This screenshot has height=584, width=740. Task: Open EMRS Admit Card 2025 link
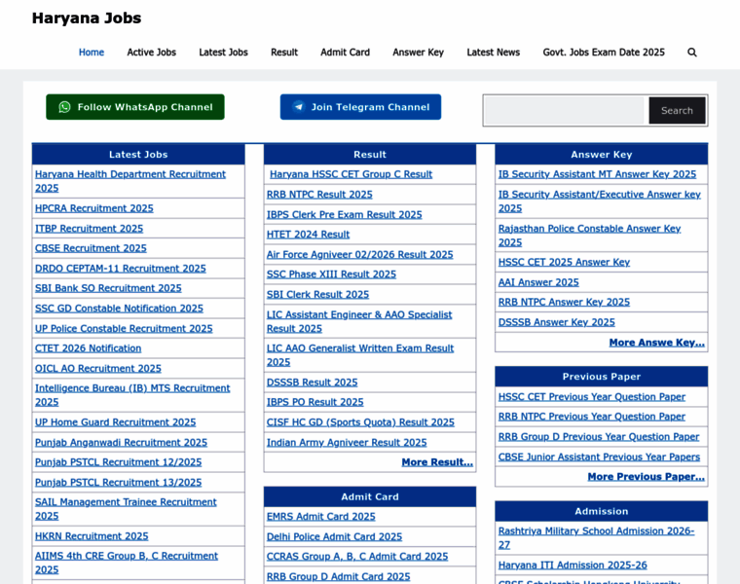tap(321, 517)
